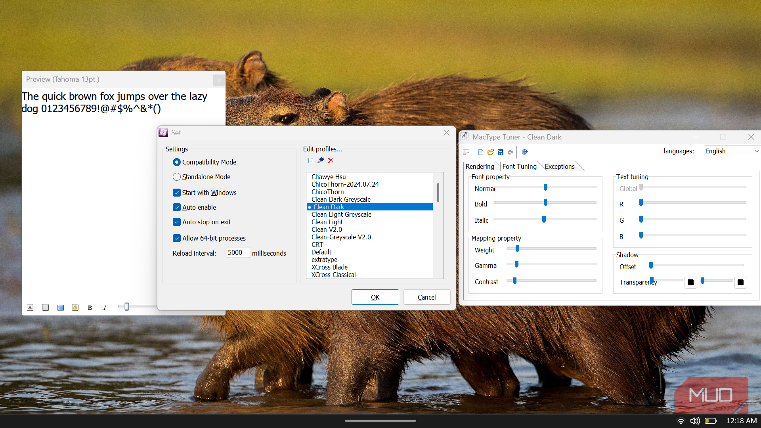The width and height of the screenshot is (761, 428).
Task: Click the first black shadow color swatch
Action: (690, 283)
